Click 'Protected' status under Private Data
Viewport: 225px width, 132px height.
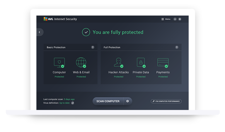(141, 77)
